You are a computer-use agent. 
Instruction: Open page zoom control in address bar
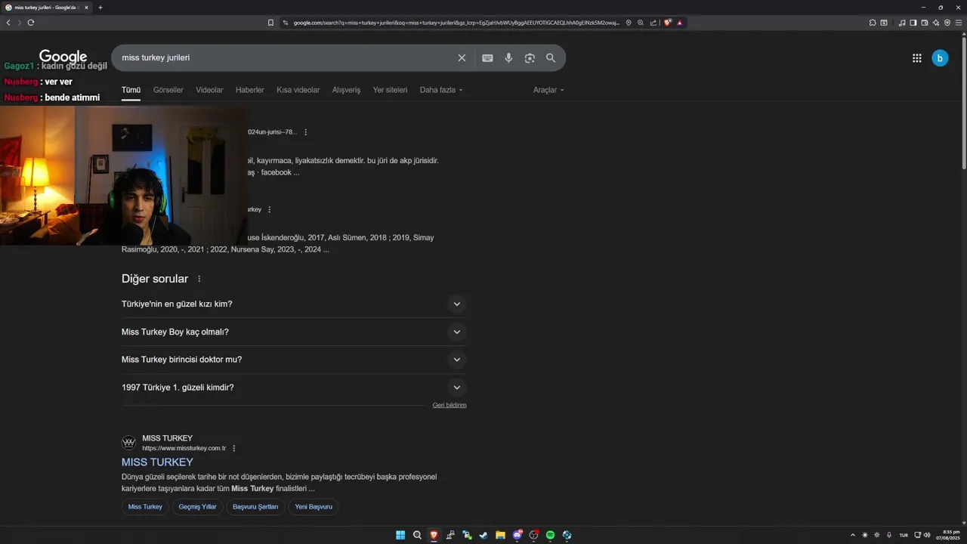click(x=641, y=23)
